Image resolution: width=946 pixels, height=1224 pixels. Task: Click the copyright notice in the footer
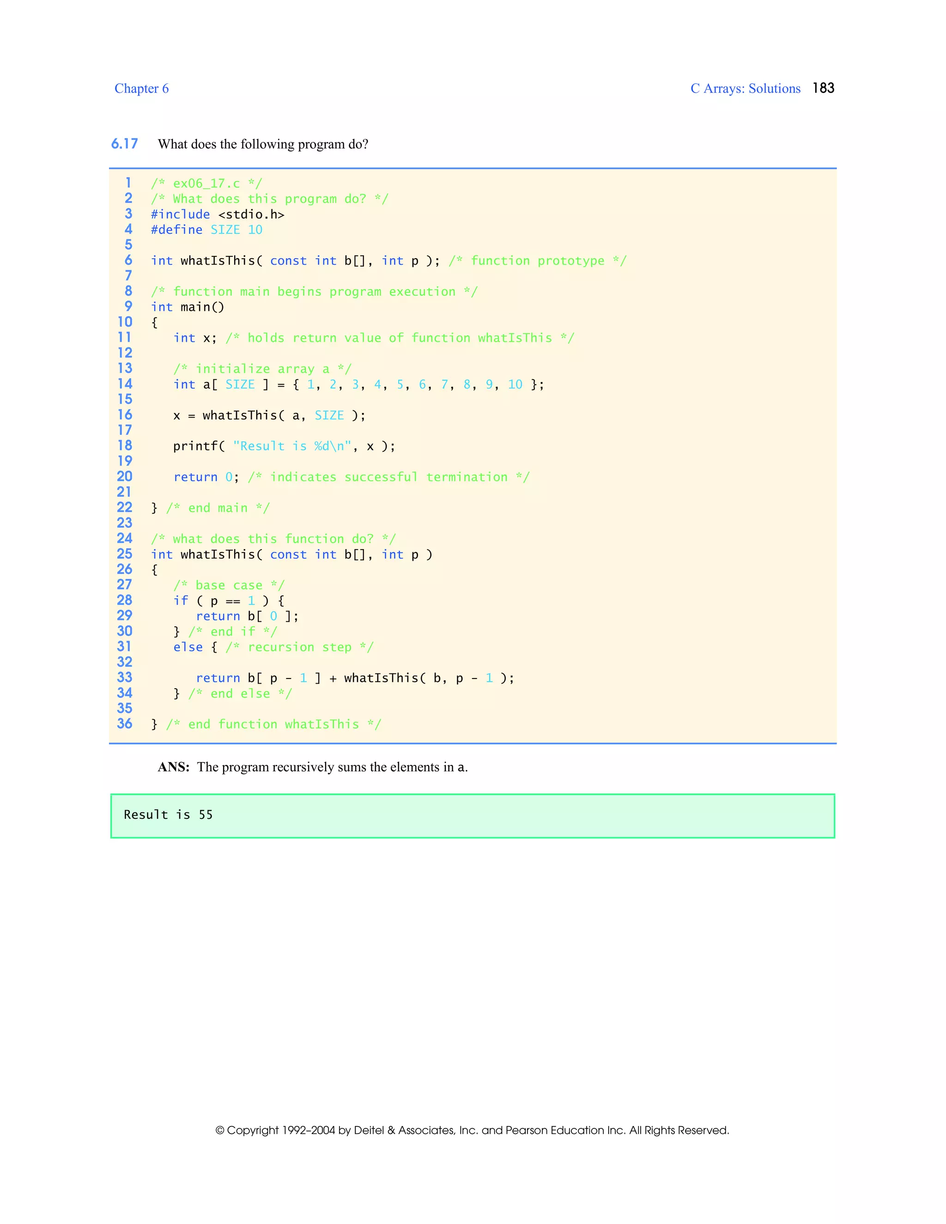coord(473,1130)
